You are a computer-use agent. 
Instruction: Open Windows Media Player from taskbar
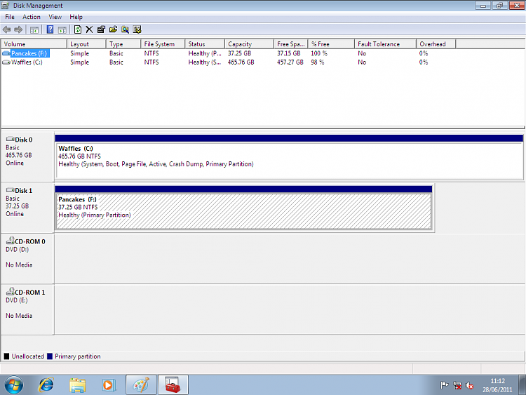[x=109, y=385]
